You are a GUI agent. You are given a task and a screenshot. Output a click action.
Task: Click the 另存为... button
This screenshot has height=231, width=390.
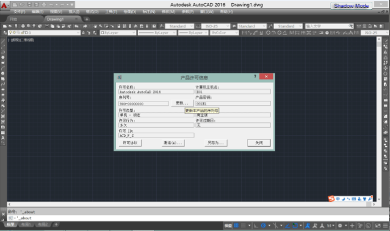[216, 143]
